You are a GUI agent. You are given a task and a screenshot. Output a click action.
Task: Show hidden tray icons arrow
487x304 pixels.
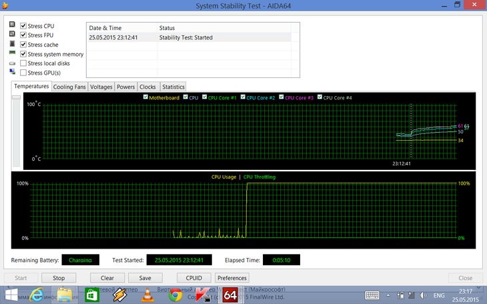(388, 295)
